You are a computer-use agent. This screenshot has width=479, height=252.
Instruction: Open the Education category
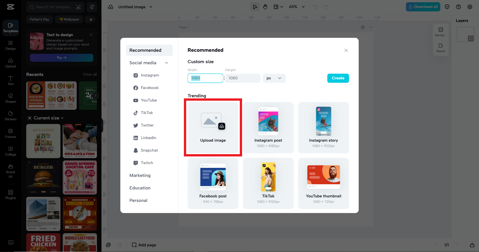149,188
